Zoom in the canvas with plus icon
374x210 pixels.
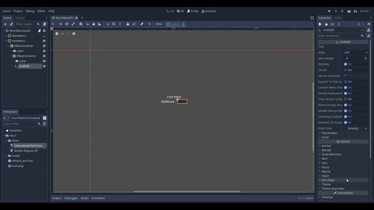click(74, 34)
